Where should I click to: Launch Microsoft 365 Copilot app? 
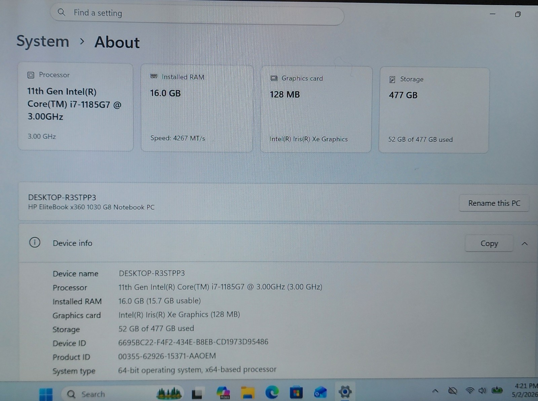coord(223,392)
